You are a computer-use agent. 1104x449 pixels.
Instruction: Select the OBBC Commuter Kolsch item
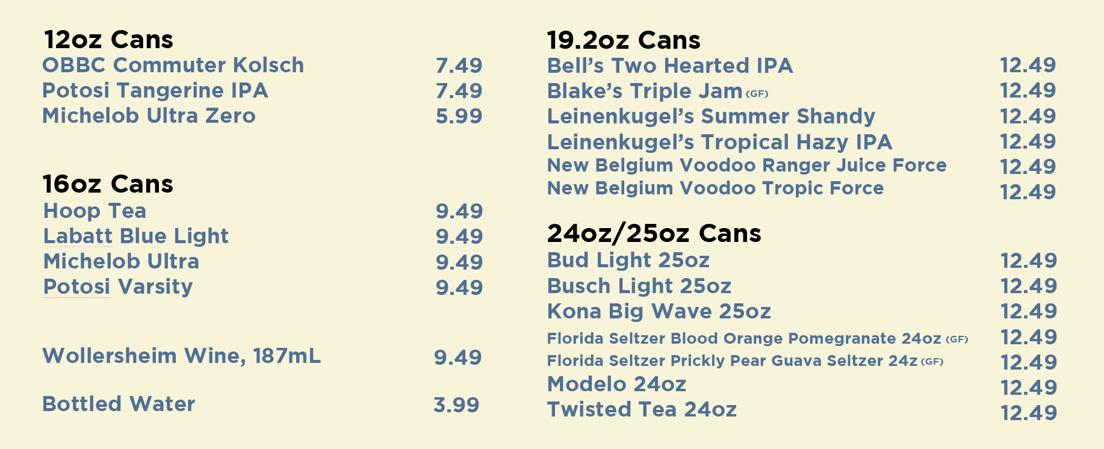(173, 65)
